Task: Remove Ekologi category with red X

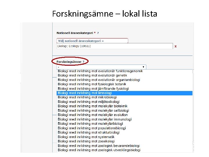Action: coord(176,46)
